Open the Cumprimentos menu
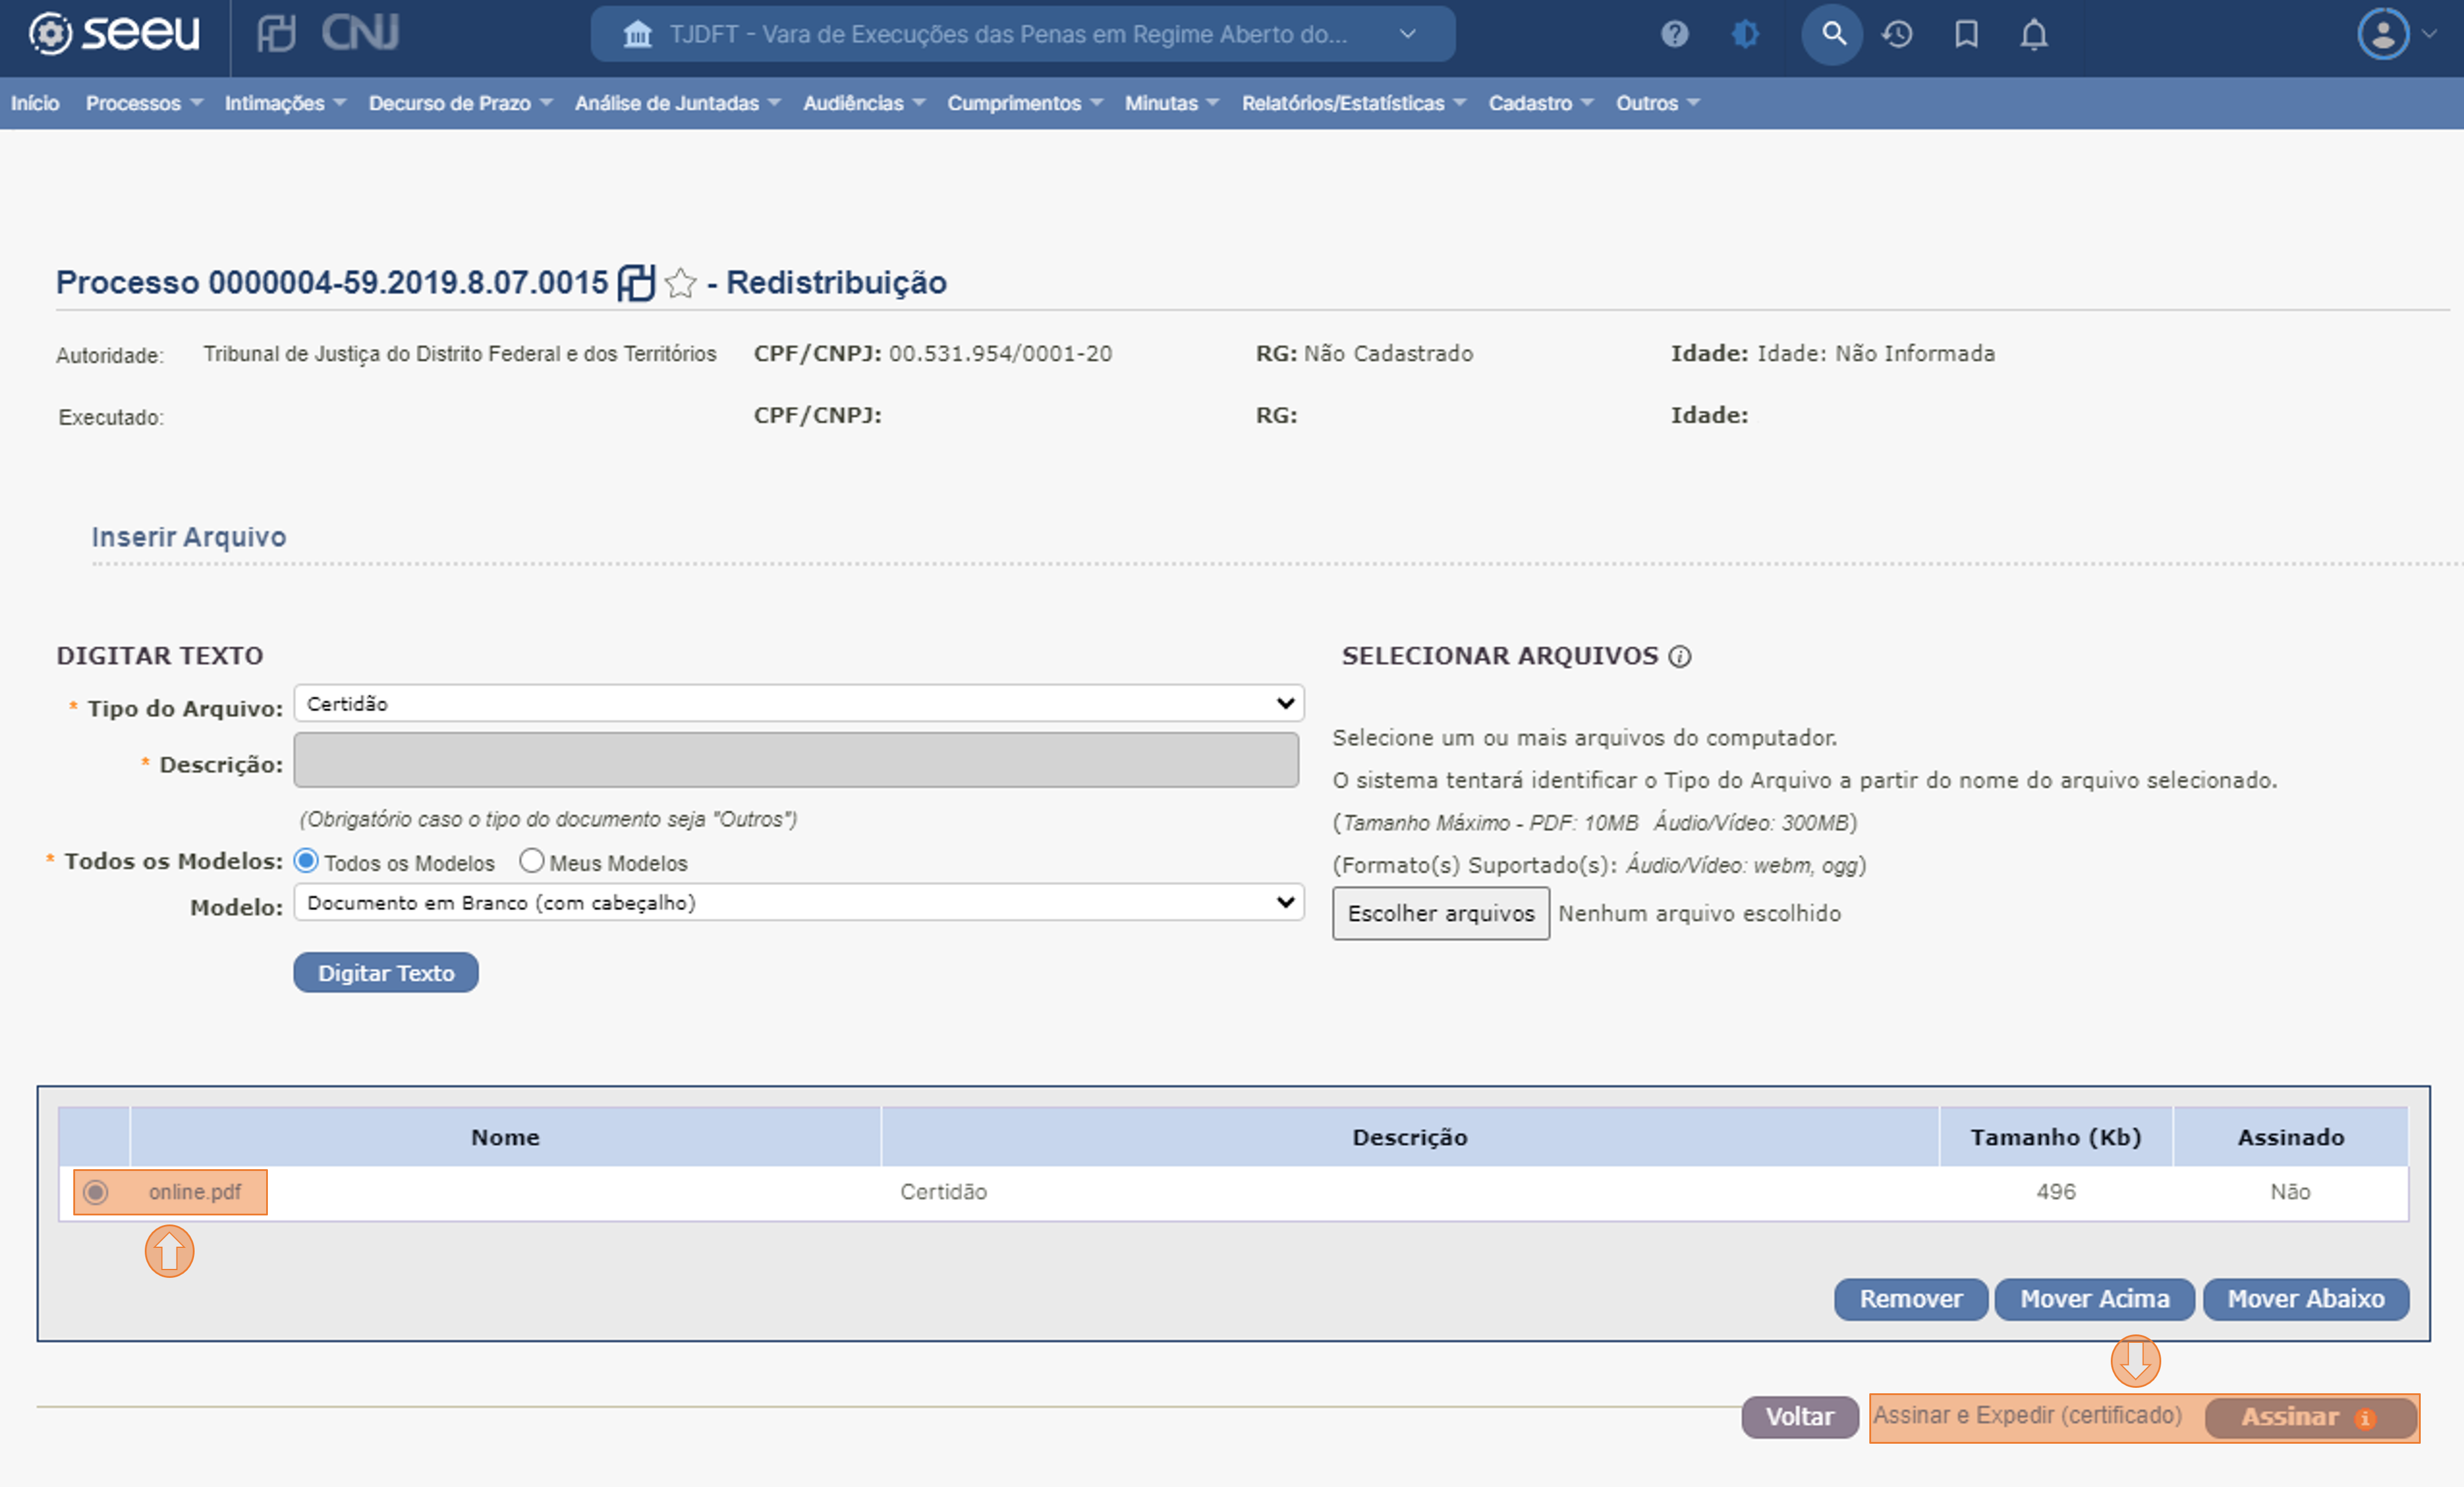Image resolution: width=2464 pixels, height=1487 pixels. [x=1025, y=103]
